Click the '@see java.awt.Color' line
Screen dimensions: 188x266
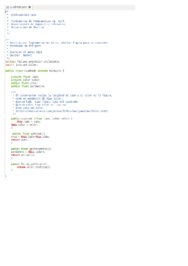click(29, 108)
